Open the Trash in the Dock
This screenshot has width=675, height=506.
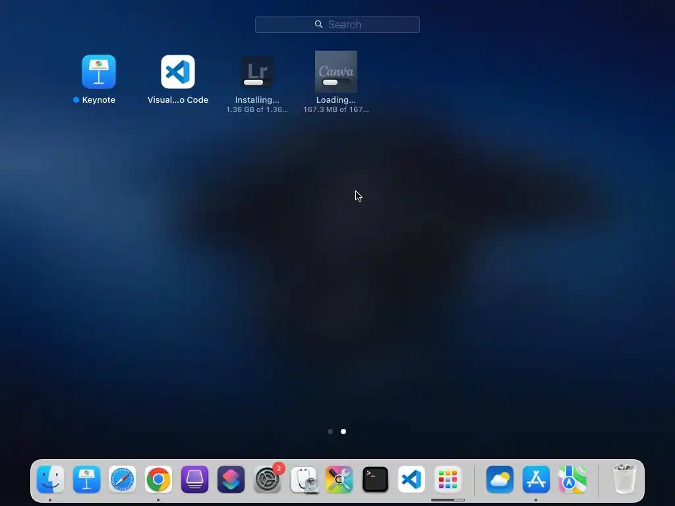point(624,479)
